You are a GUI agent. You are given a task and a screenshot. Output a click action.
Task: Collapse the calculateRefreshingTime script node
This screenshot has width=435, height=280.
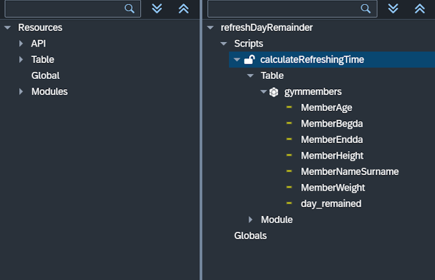coord(237,59)
